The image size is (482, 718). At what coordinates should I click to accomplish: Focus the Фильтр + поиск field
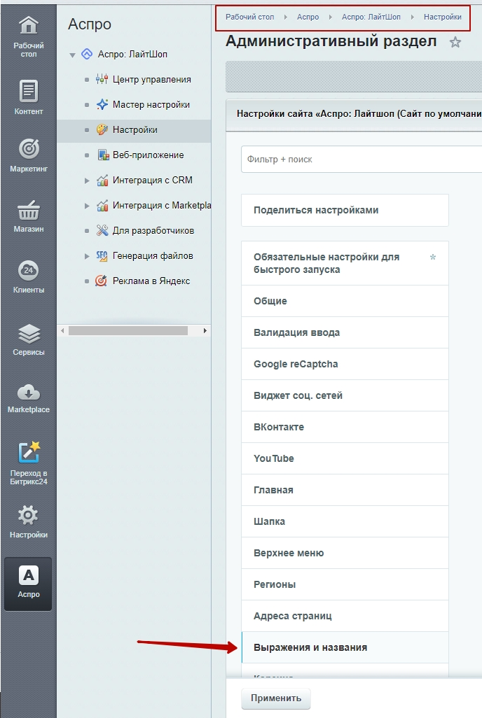pos(361,160)
